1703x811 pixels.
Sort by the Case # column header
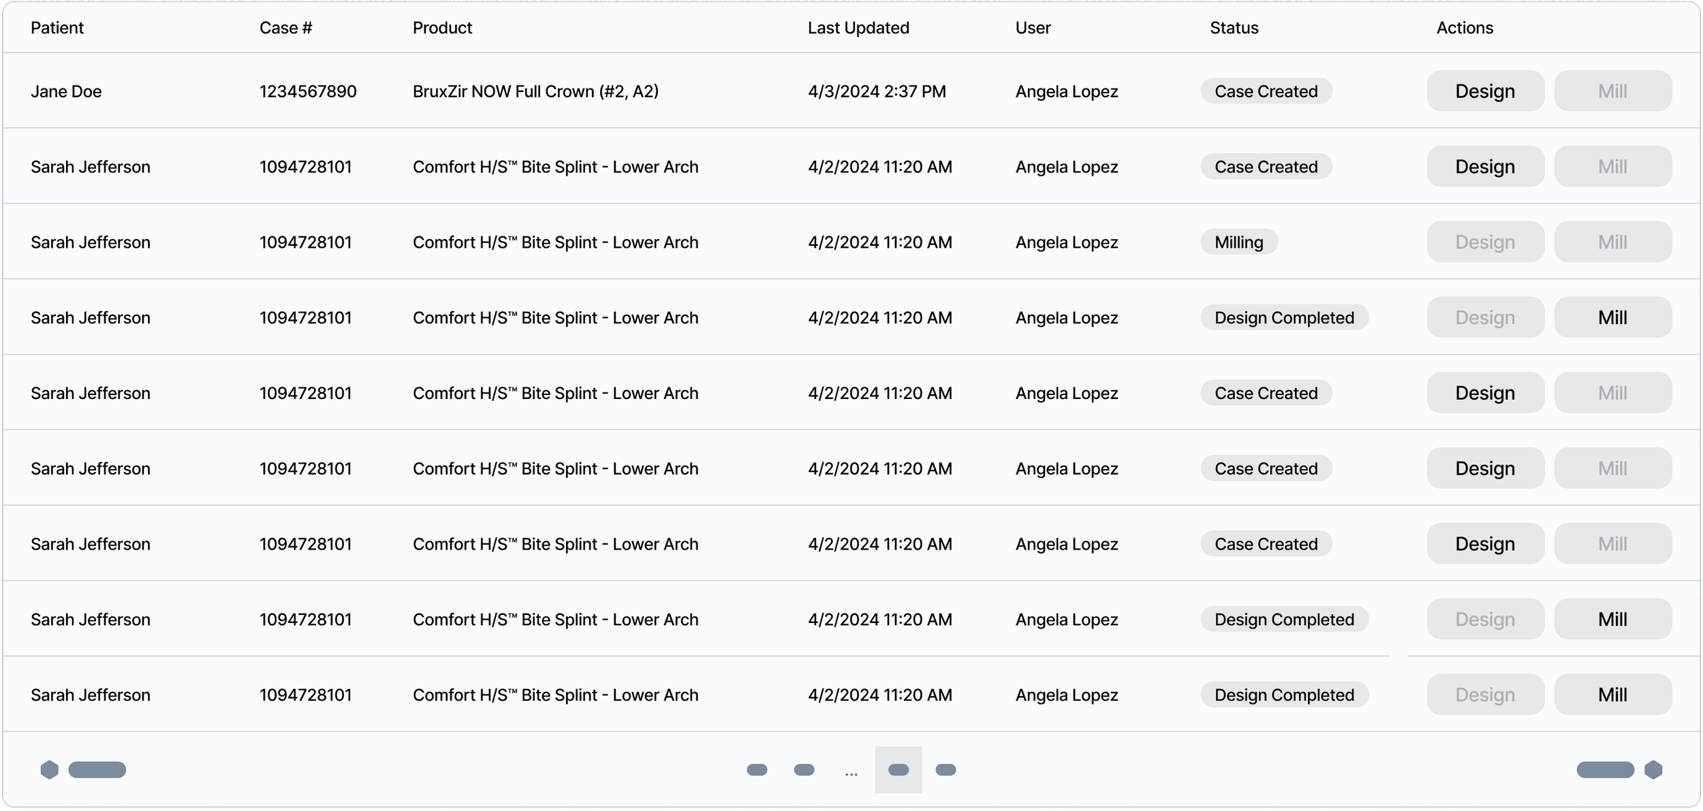click(x=286, y=28)
